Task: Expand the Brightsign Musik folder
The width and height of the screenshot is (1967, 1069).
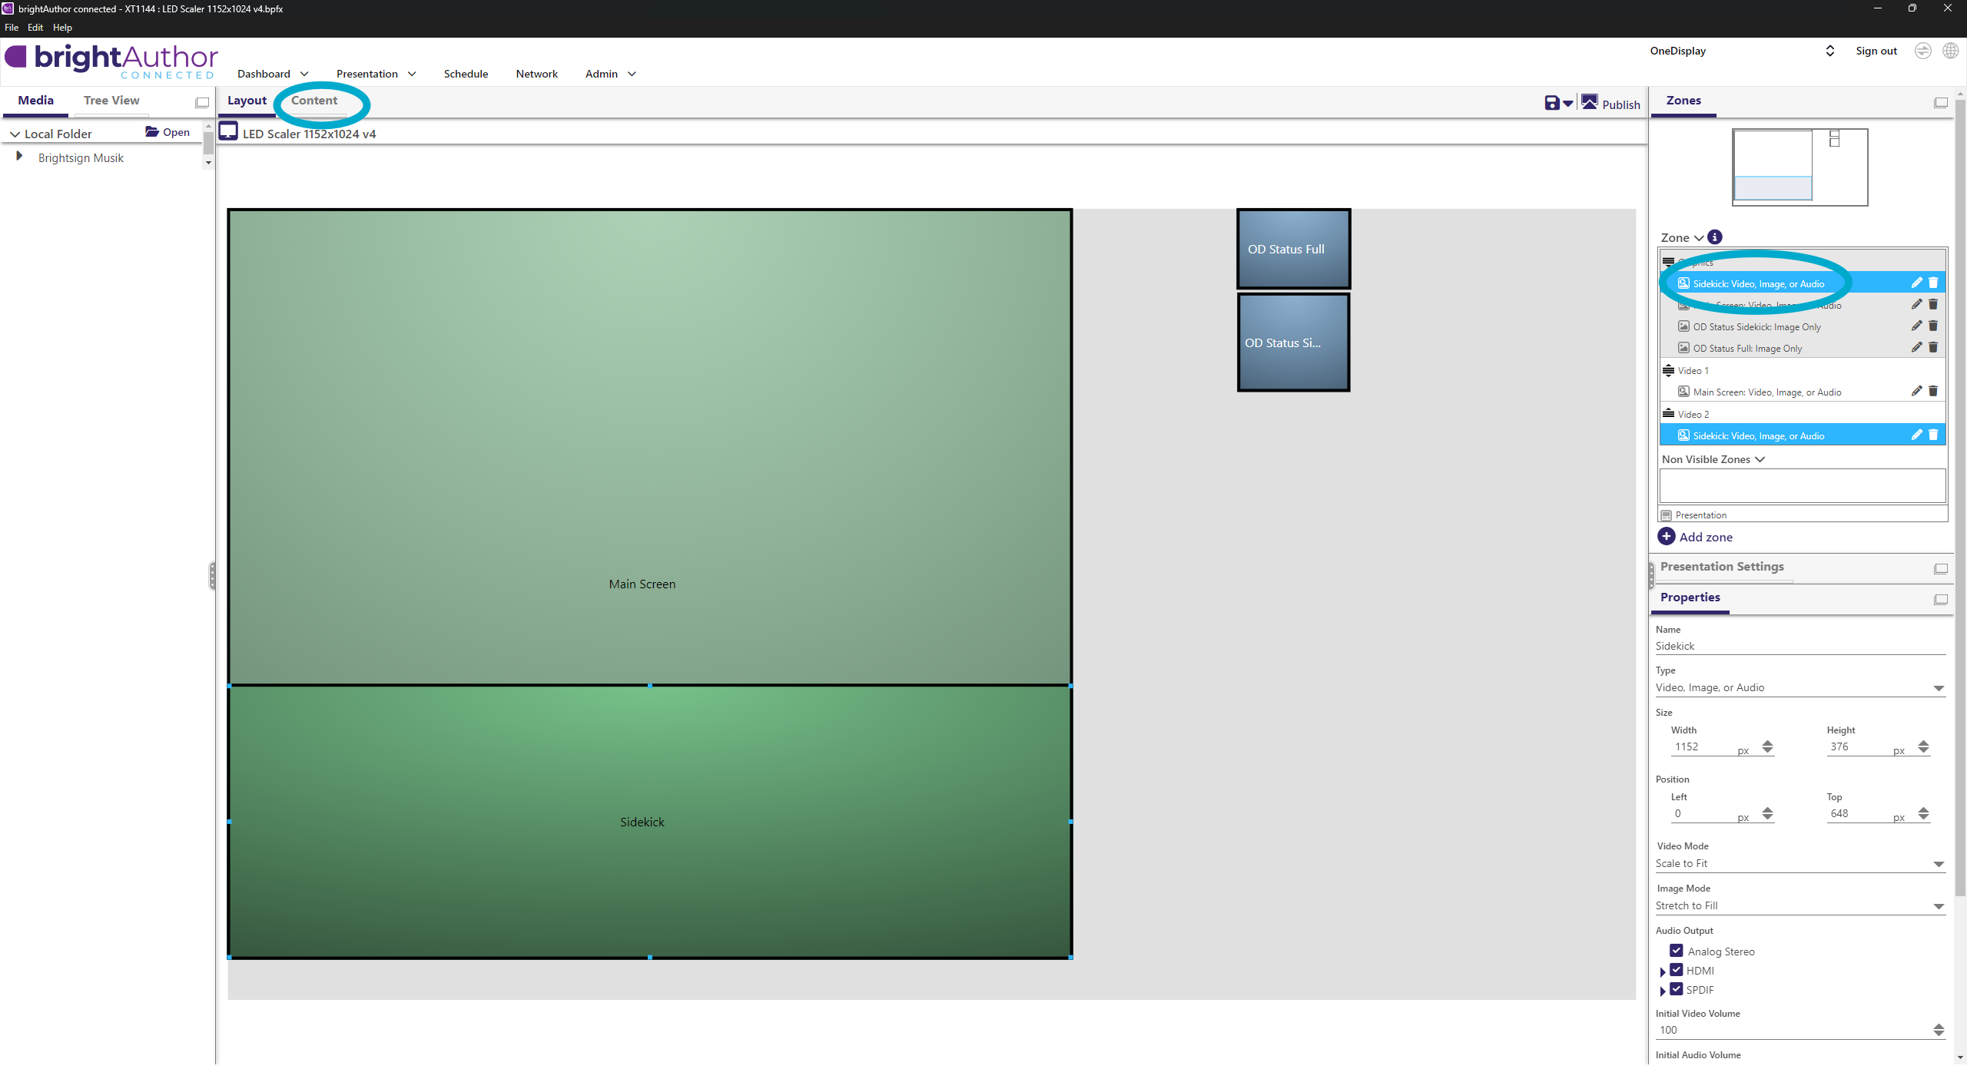Action: click(x=19, y=157)
